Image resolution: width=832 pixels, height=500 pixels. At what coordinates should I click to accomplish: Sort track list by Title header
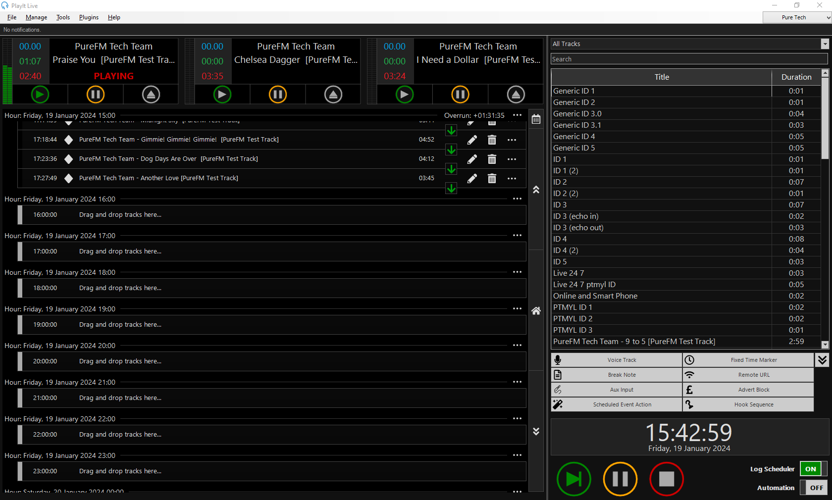(662, 77)
